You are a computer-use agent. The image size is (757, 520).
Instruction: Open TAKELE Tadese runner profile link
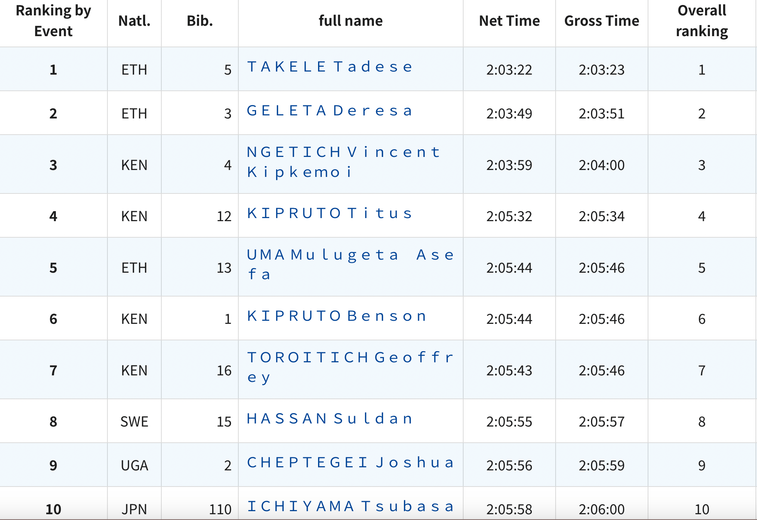(x=330, y=67)
